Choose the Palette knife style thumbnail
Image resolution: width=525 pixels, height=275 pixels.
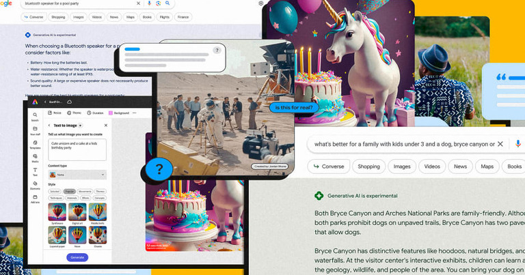[x=98, y=212]
